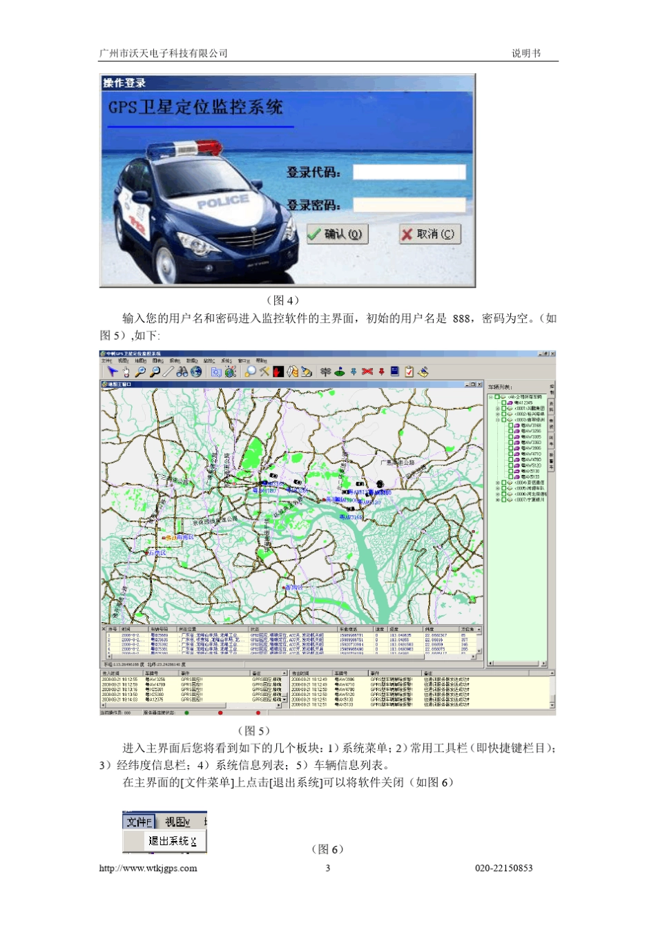
Task: Check the 粤AW4710 vehicle checkbox
Action: 511,454
